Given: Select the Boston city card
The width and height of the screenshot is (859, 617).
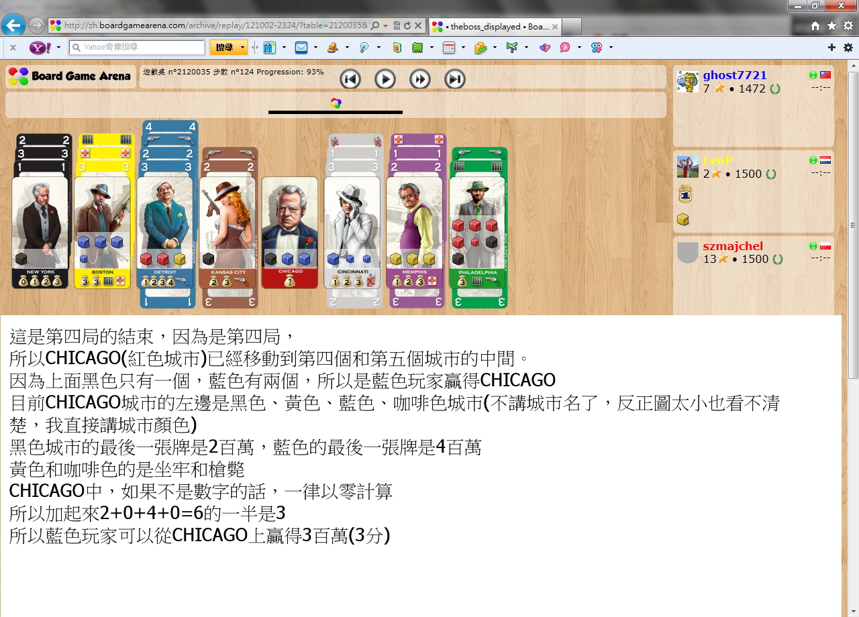Looking at the screenshot, I should click(102, 232).
